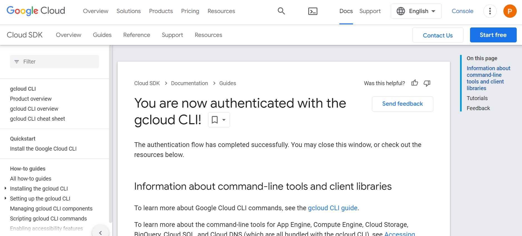Switch to Cloud SDK Overview tab
The height and width of the screenshot is (236, 522).
pyautogui.click(x=68, y=35)
